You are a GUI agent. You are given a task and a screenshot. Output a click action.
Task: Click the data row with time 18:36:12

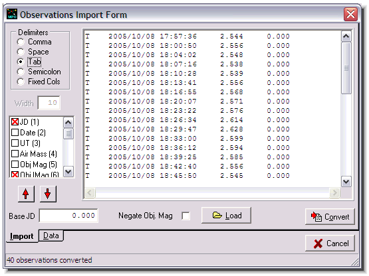tap(187, 148)
